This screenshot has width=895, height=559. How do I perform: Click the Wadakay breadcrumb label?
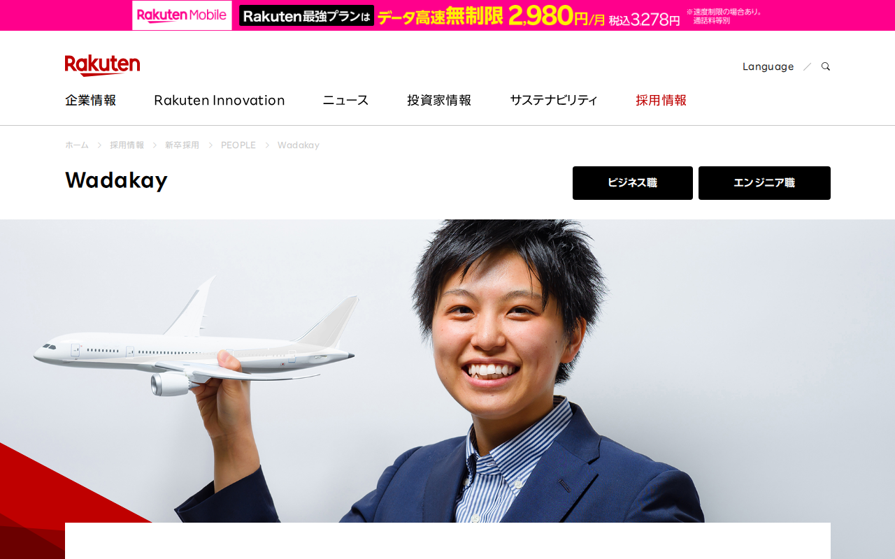[299, 145]
